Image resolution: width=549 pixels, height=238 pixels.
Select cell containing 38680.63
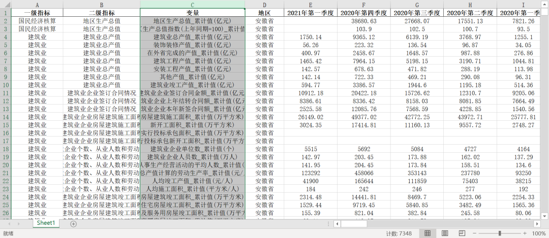[364, 21]
